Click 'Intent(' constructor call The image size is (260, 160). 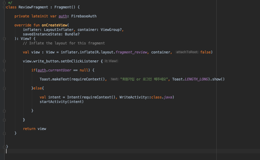click(74, 97)
